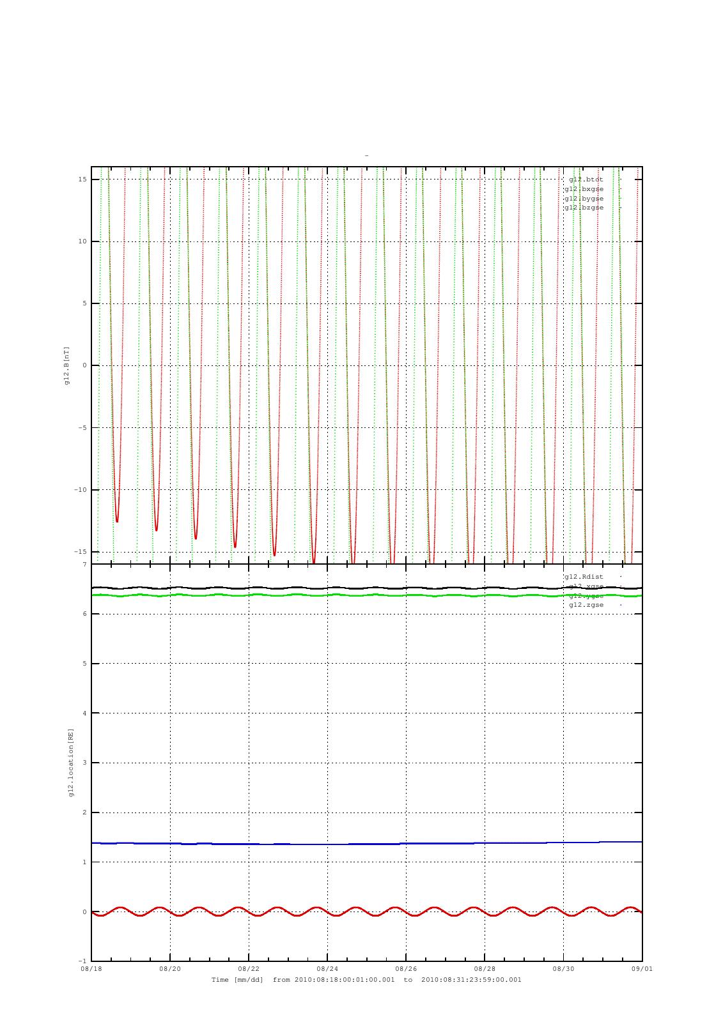Select the -1 tick on the location axis
The image size is (723, 1022).
82,961
